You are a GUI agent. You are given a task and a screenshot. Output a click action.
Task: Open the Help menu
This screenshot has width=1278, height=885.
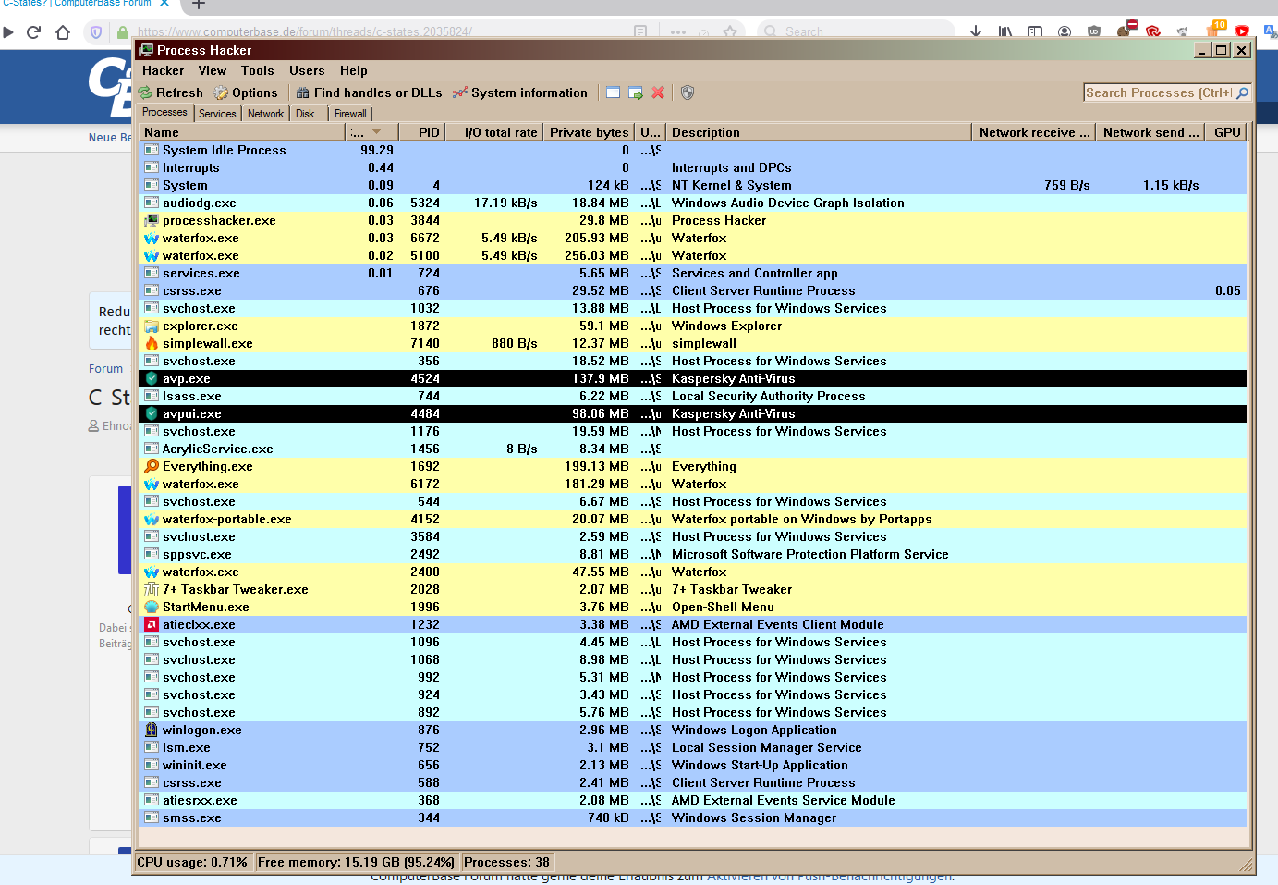click(353, 70)
